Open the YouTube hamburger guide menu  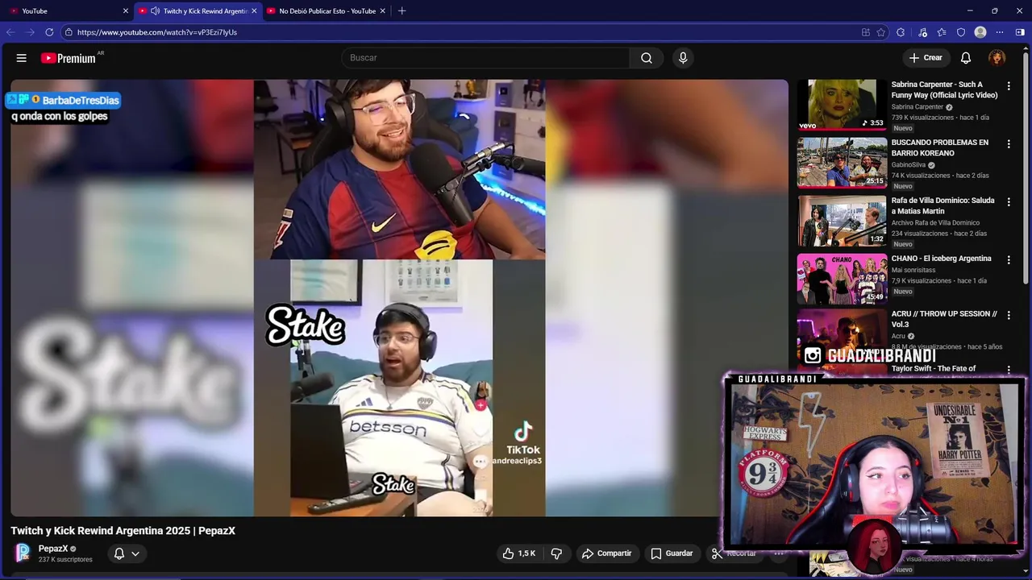tap(22, 58)
